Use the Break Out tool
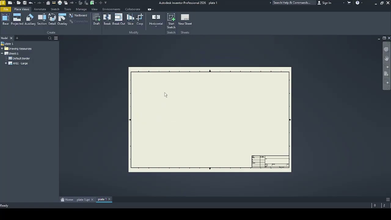The image size is (391, 220). coord(119,19)
